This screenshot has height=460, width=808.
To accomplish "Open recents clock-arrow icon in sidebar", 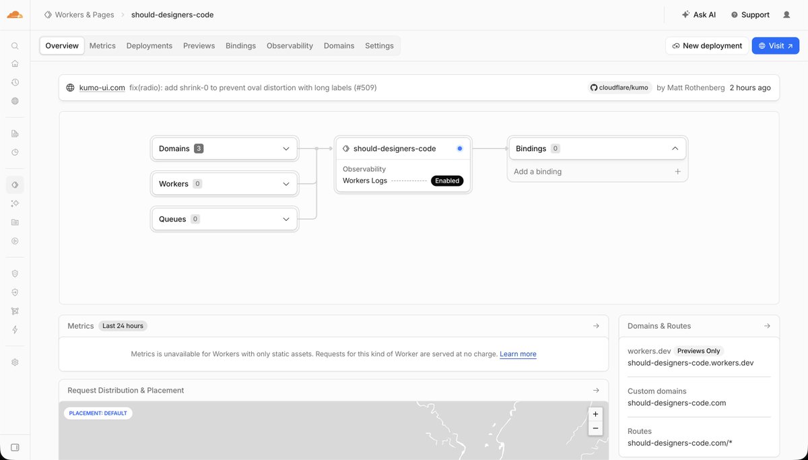I will pyautogui.click(x=15, y=82).
